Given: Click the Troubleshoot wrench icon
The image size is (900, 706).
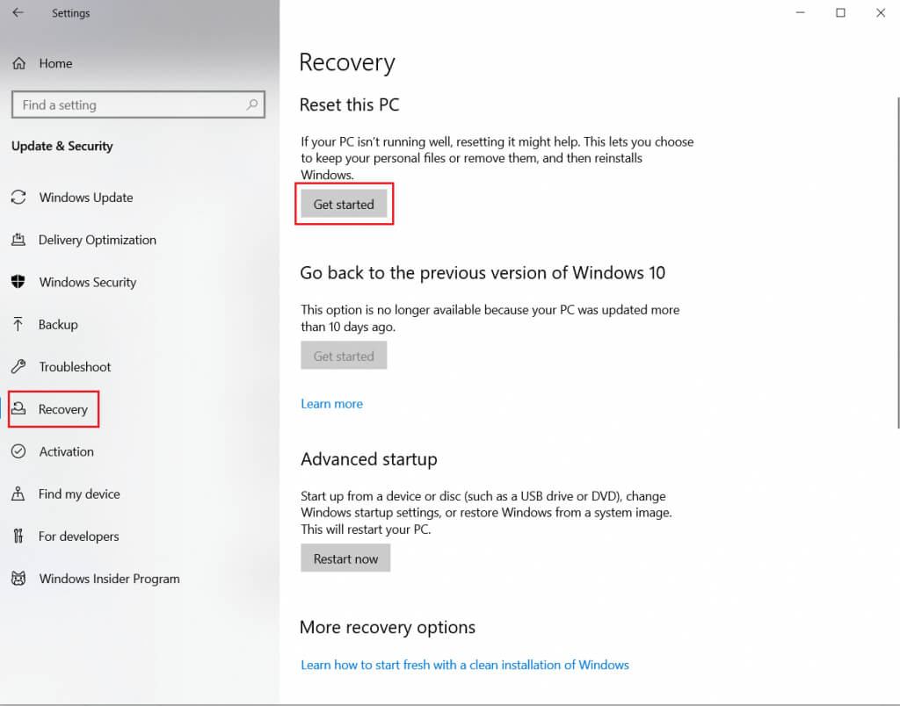Looking at the screenshot, I should pos(18,366).
